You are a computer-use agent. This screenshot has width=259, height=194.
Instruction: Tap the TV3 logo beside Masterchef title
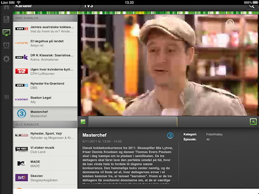click(170, 136)
